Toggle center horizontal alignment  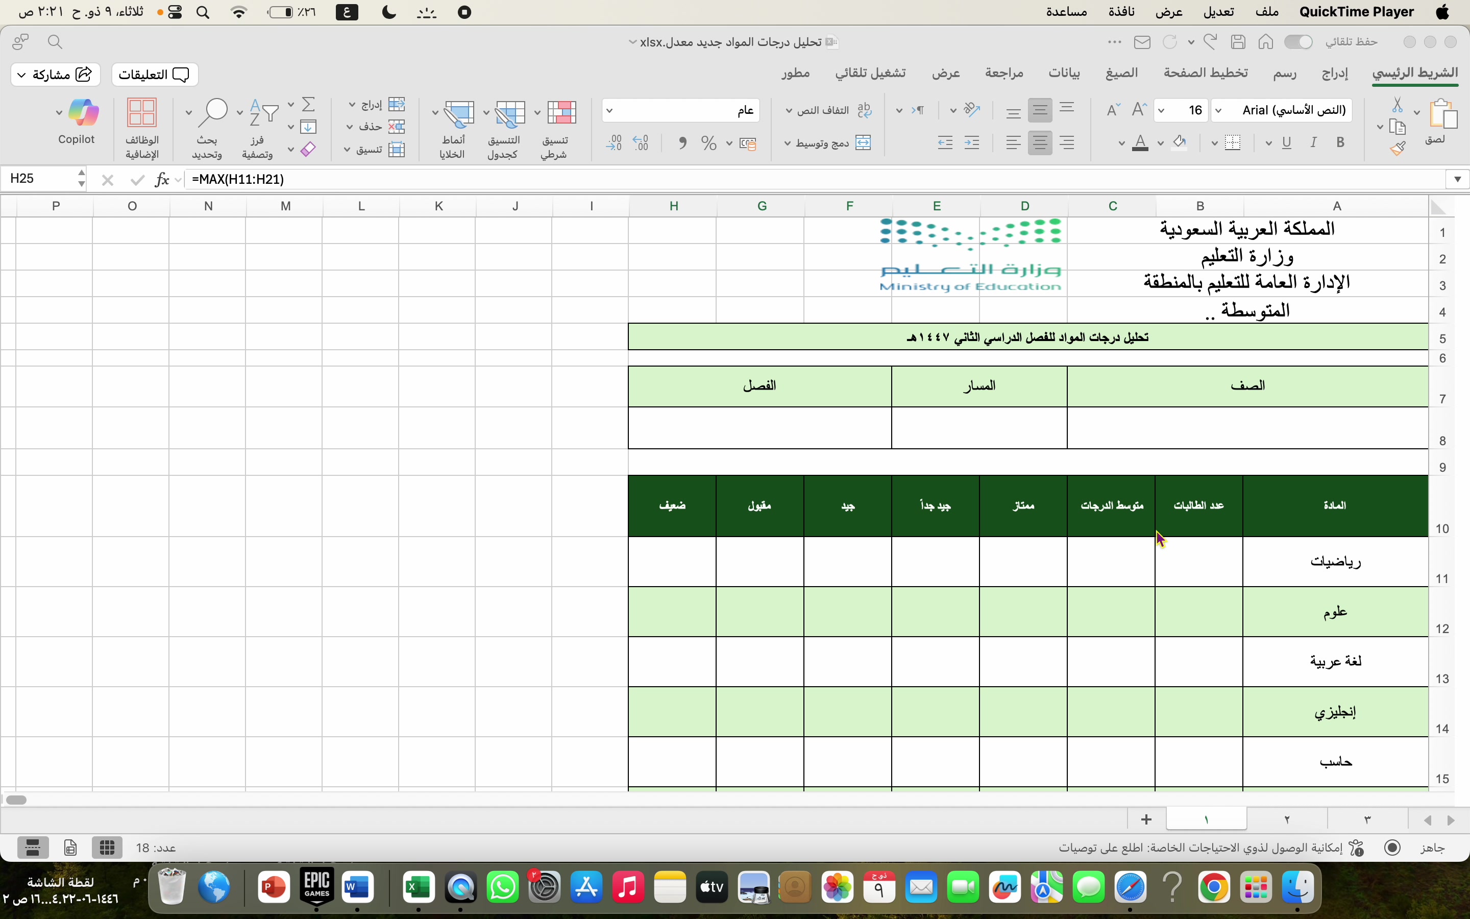click(1041, 143)
